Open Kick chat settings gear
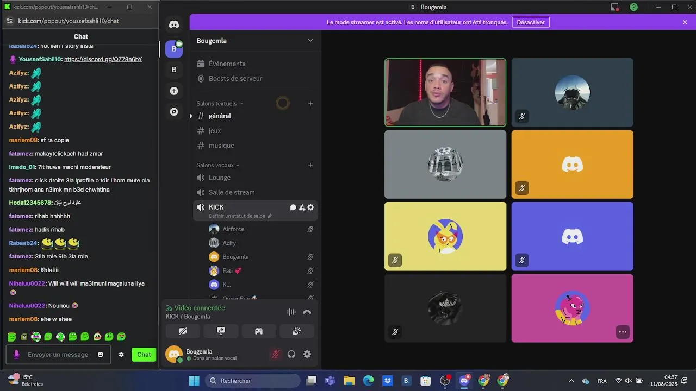 click(x=121, y=355)
